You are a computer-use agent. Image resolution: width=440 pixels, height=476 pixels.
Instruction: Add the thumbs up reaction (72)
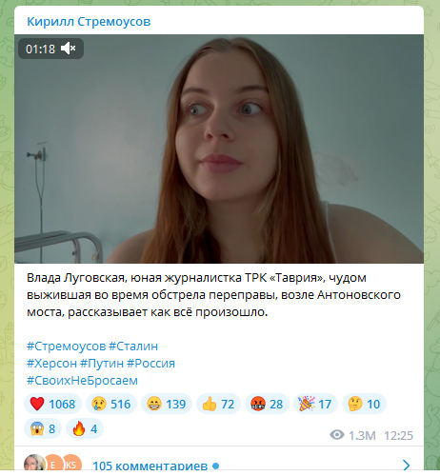218,404
